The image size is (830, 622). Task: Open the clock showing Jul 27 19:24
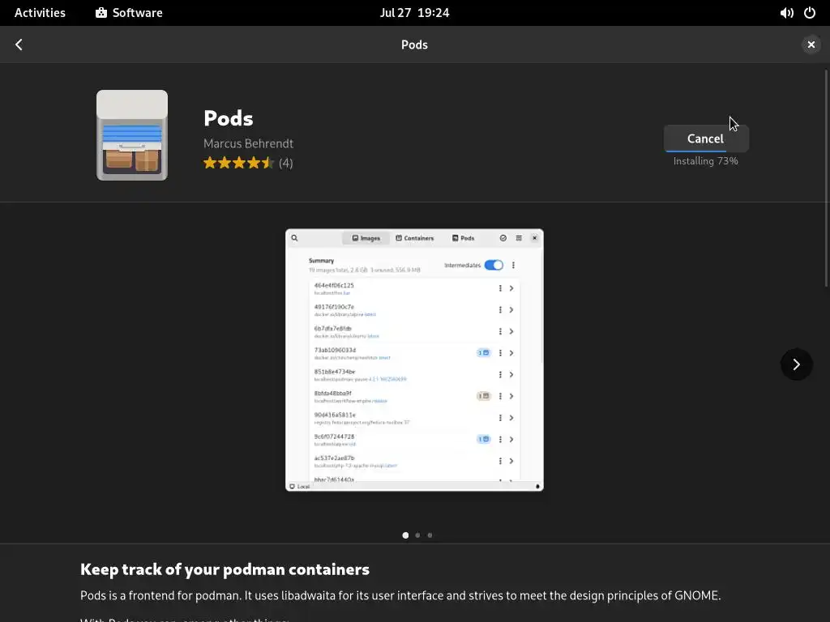pyautogui.click(x=414, y=13)
